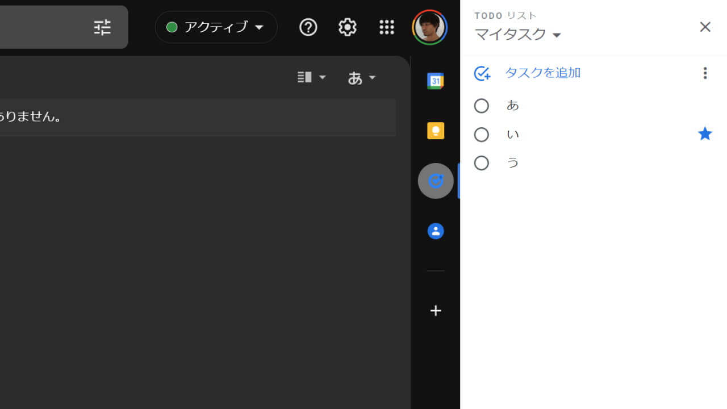The image size is (727, 409).
Task: Mark task う as completed
Action: click(x=482, y=163)
